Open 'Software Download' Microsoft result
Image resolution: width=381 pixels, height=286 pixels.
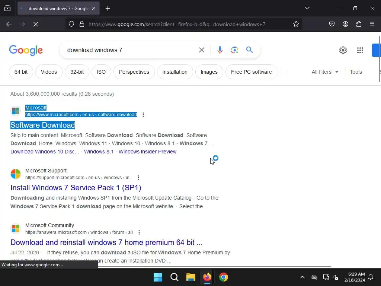[42, 125]
